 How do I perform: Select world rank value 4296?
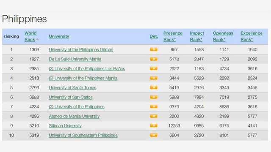coord(34,116)
